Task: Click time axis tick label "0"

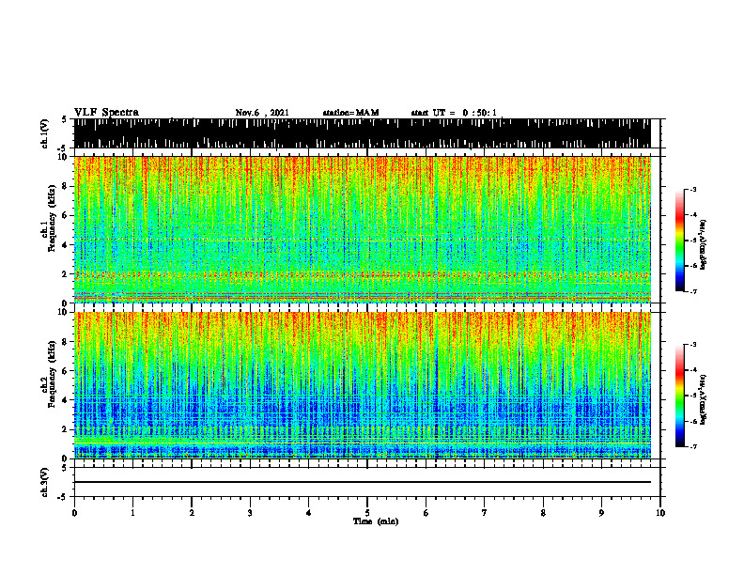Action: [74, 513]
